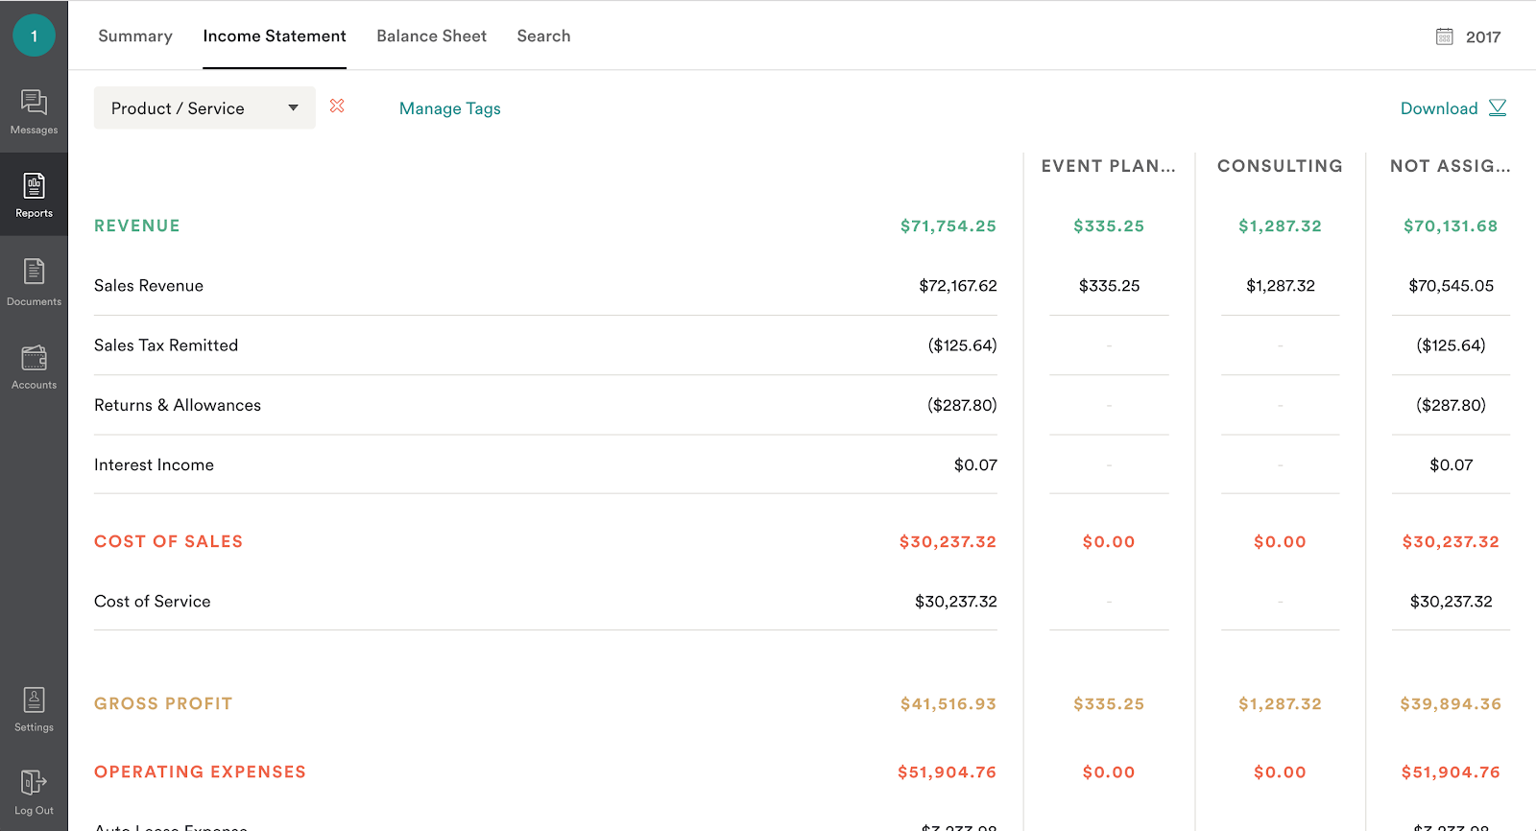Click the calendar icon beside 2017

tap(1444, 36)
